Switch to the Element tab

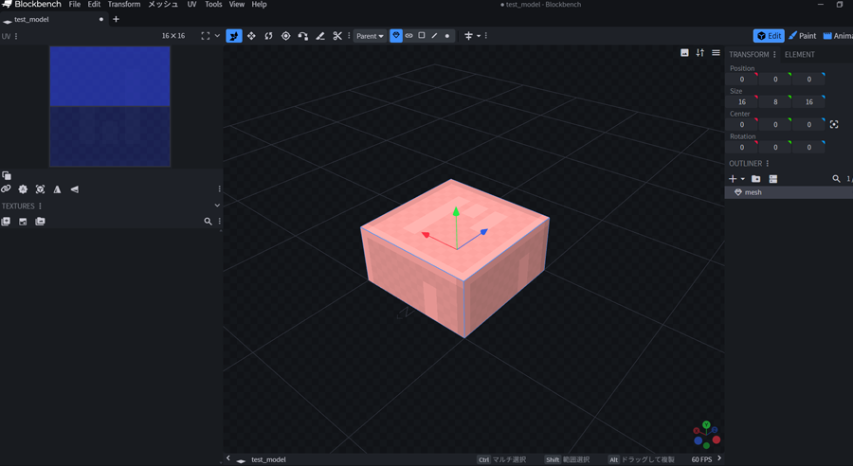point(799,54)
